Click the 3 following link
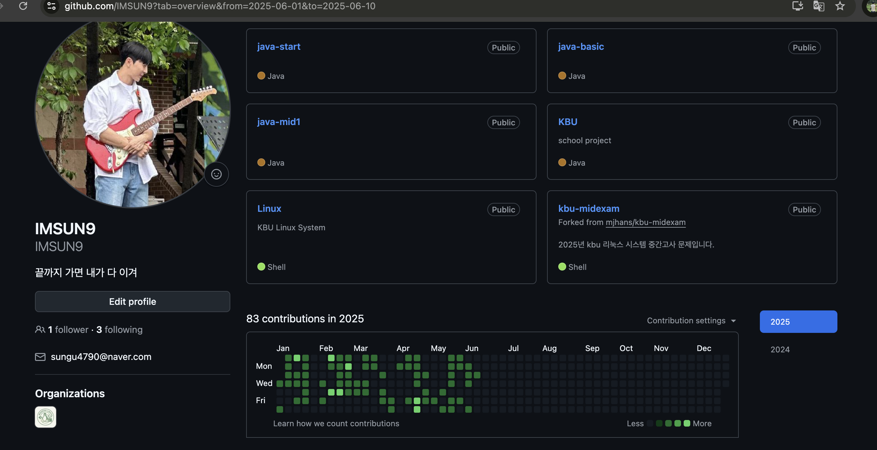The image size is (877, 450). pos(119,329)
